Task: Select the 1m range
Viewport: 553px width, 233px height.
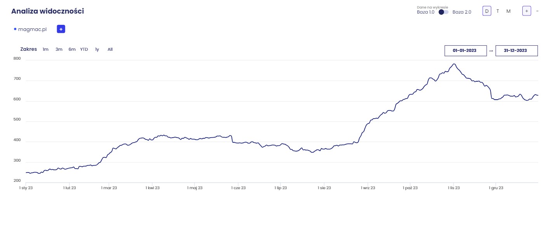Action: (x=45, y=49)
